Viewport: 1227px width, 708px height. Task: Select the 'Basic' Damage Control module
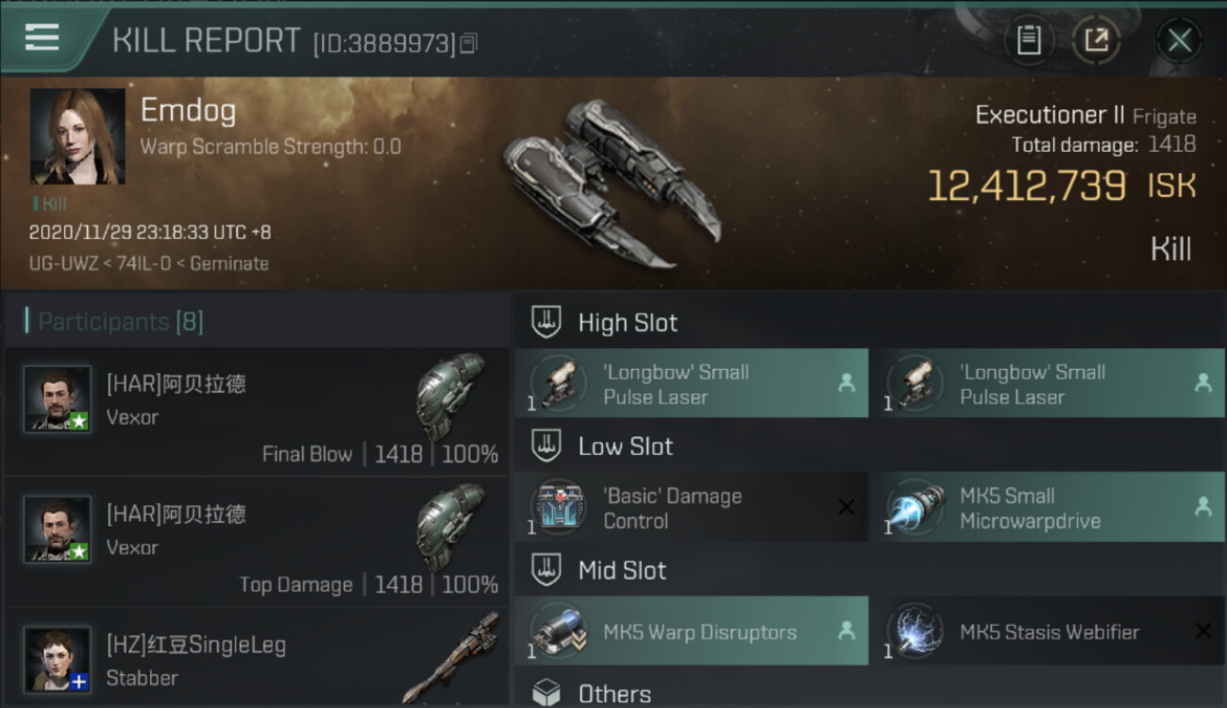click(691, 508)
